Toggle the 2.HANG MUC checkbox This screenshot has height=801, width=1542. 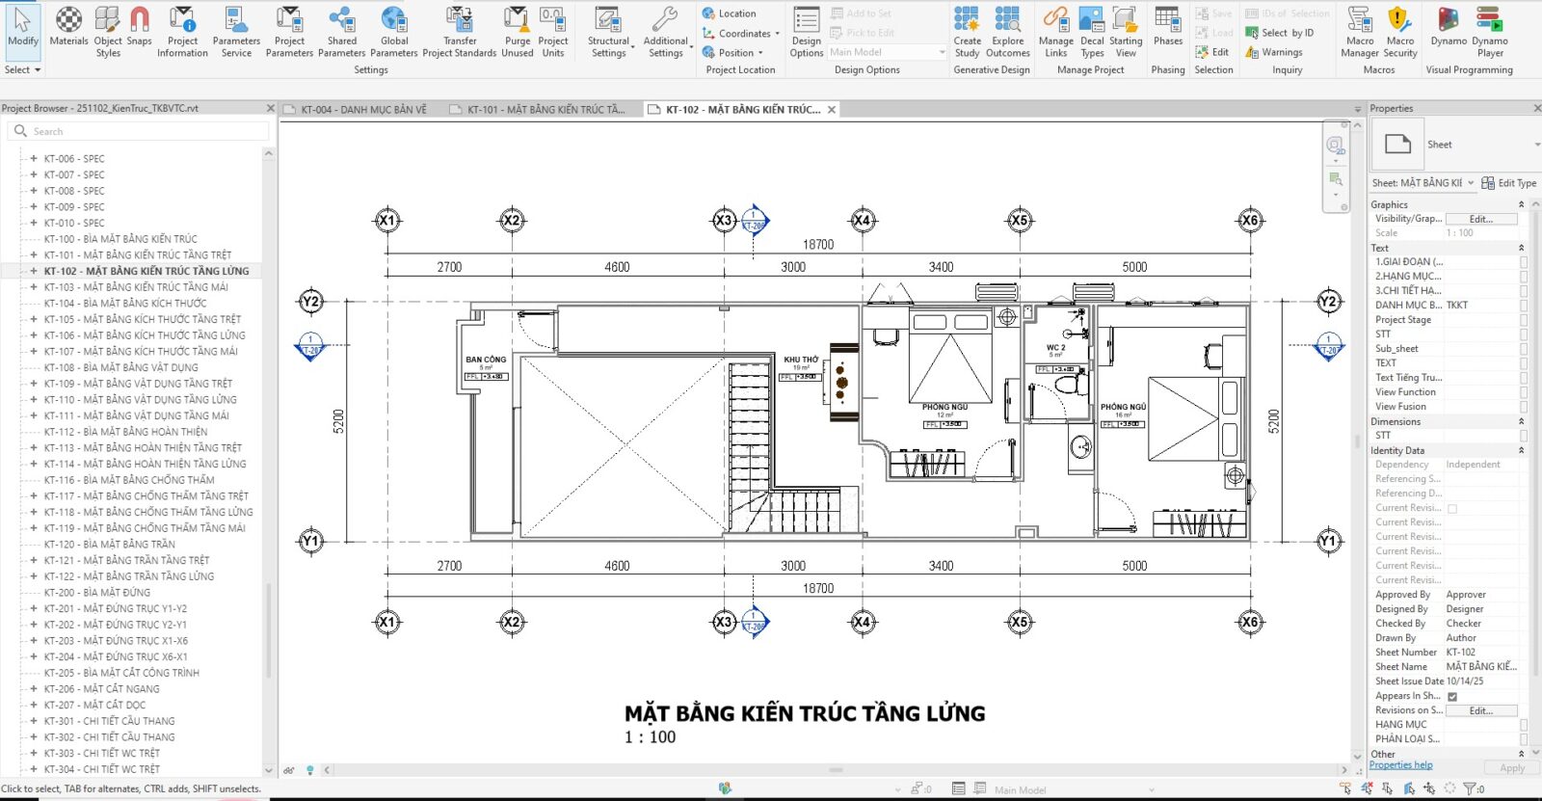[1524, 277]
